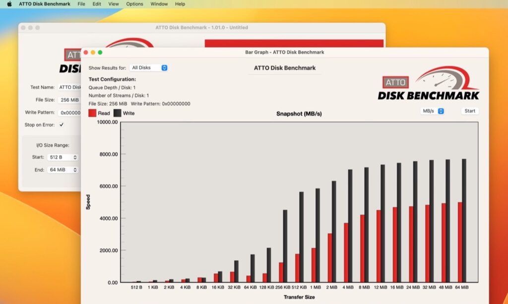Open the I/O Size Start selector showing 512 B
This screenshot has height=304, width=508.
coord(63,158)
